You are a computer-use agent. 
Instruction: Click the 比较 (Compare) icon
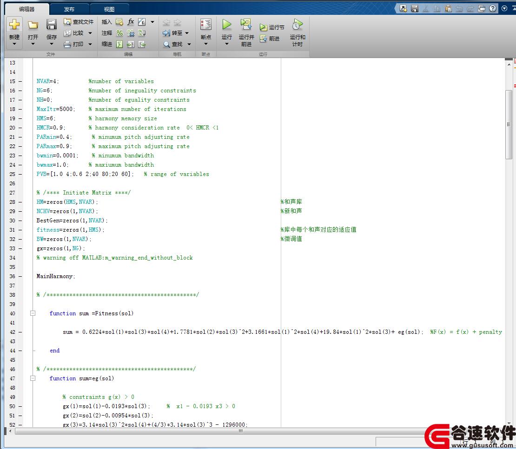click(x=67, y=33)
